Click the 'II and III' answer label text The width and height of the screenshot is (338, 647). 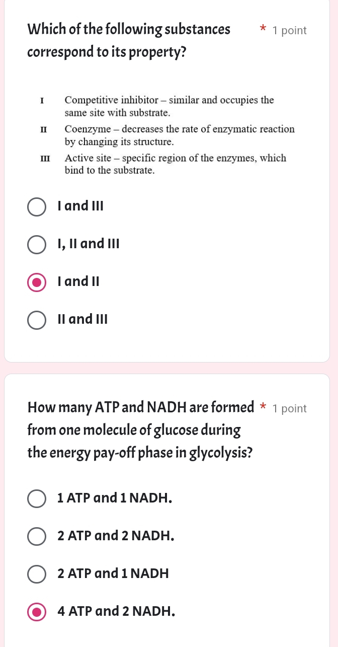83,320
